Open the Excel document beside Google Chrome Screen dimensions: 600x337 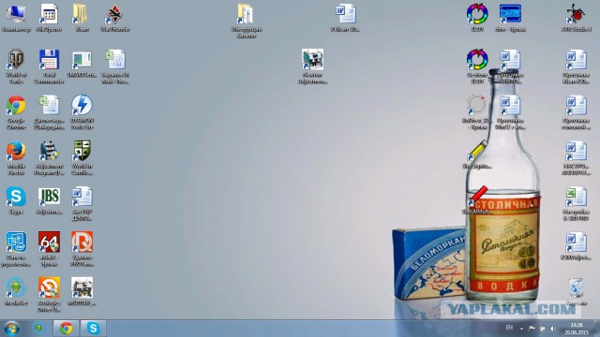click(49, 105)
